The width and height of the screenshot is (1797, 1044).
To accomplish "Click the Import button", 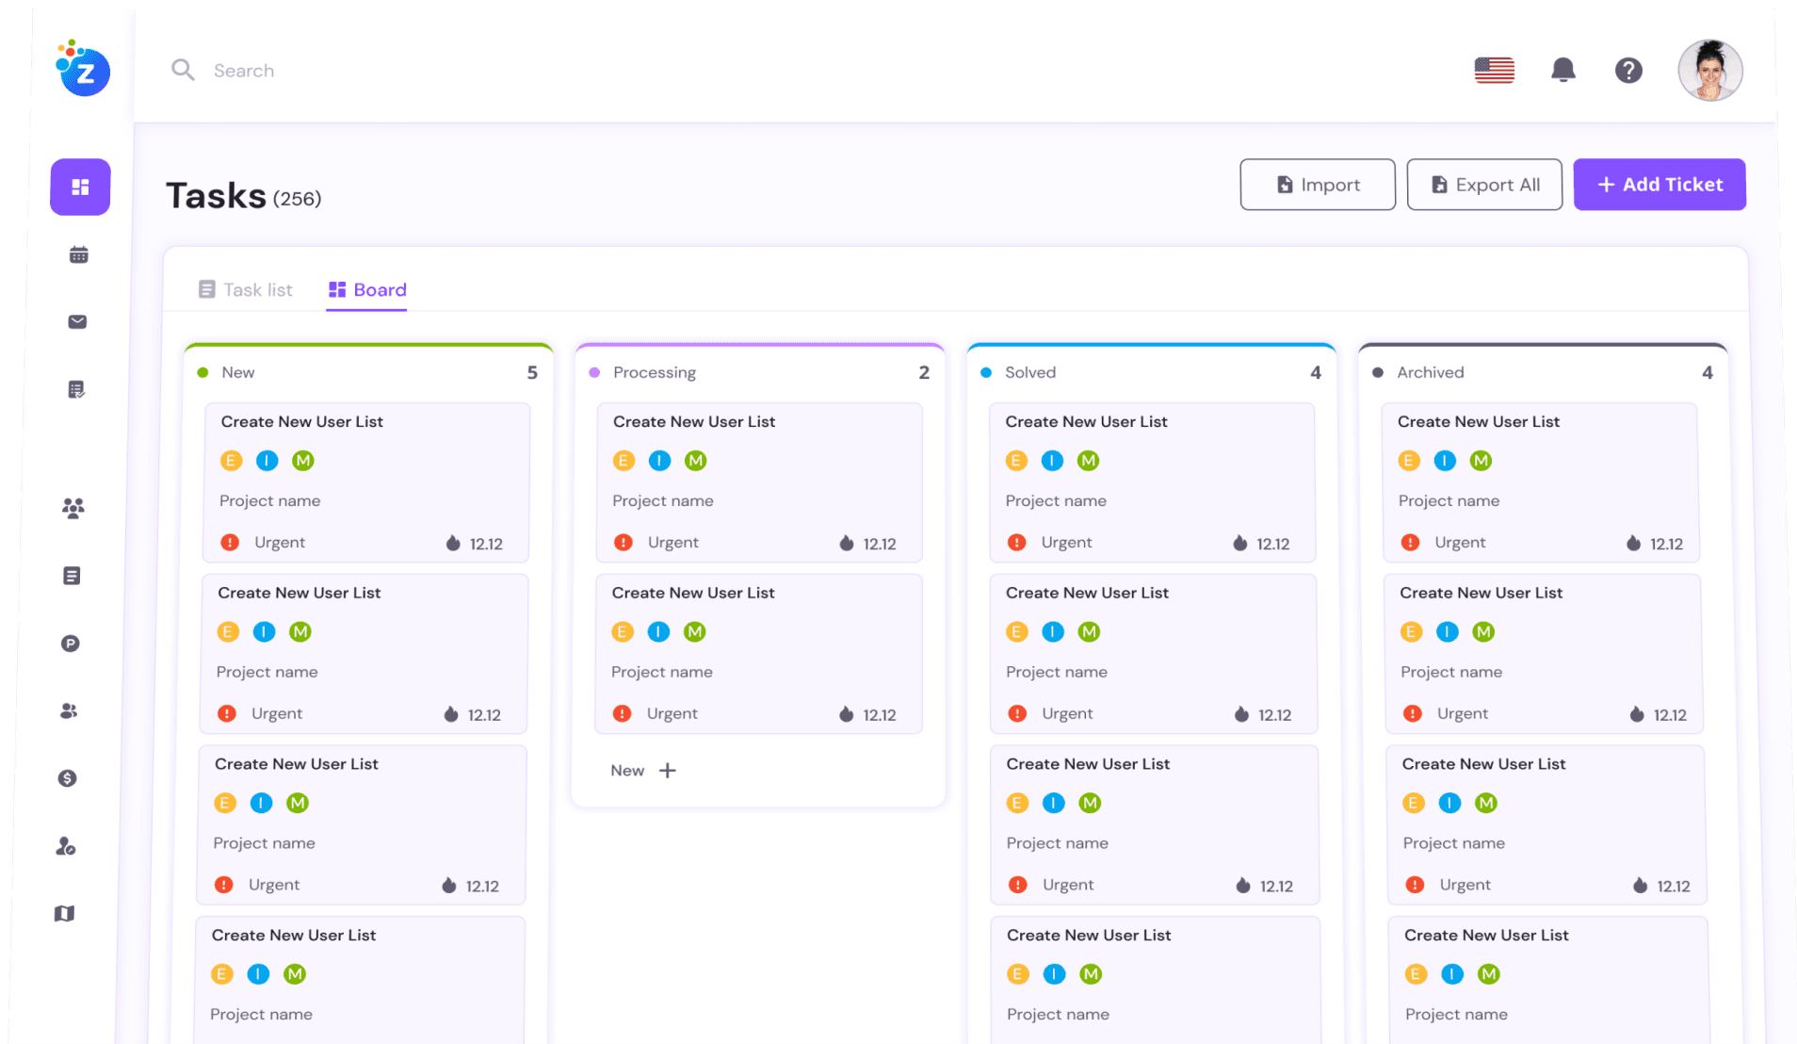I will 1318,185.
